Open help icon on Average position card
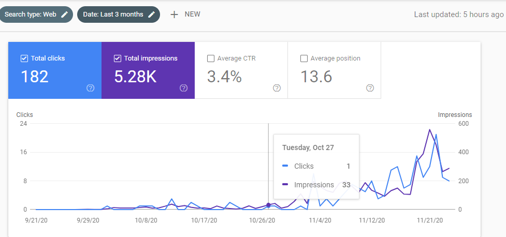 (370, 88)
